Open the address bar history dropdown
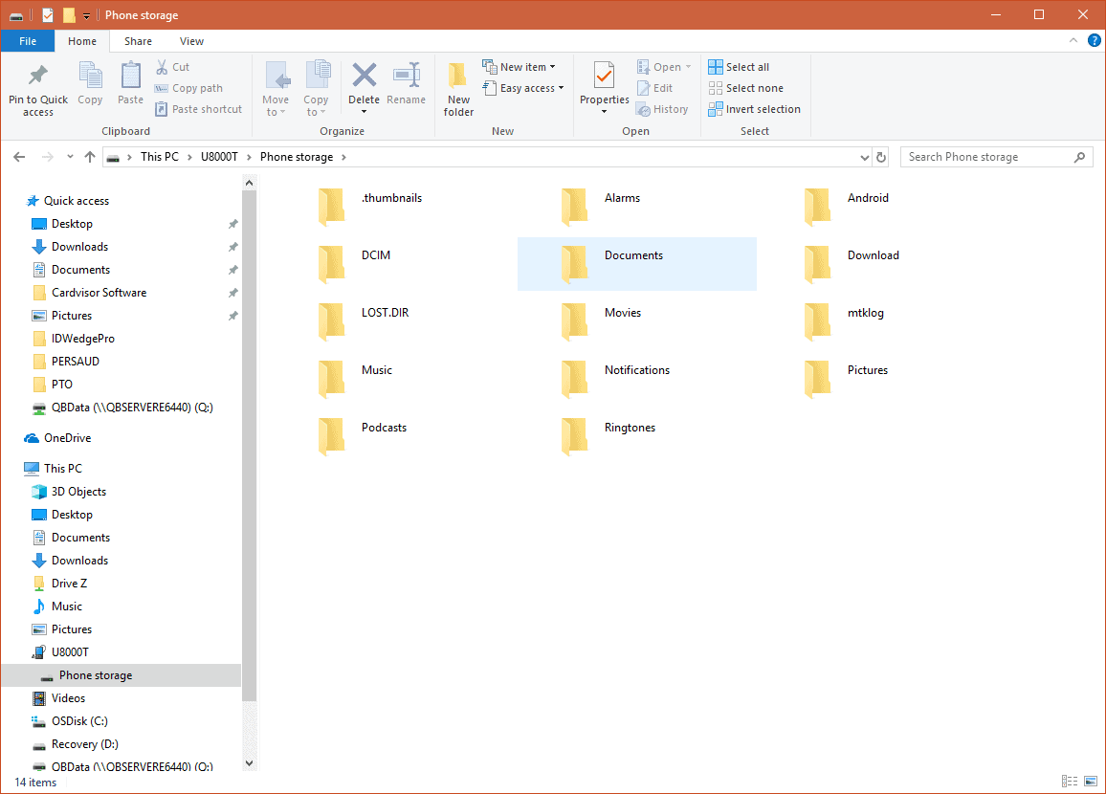The height and width of the screenshot is (794, 1106). tap(865, 157)
